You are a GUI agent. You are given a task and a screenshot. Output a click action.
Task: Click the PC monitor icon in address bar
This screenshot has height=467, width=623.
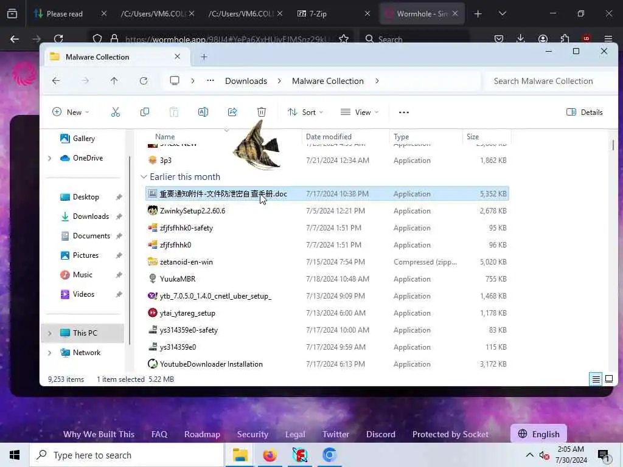175,81
